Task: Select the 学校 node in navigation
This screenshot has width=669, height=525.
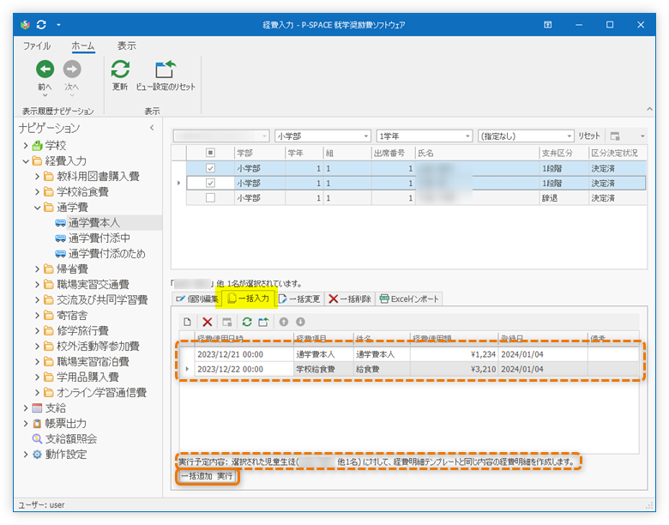Action: [56, 146]
